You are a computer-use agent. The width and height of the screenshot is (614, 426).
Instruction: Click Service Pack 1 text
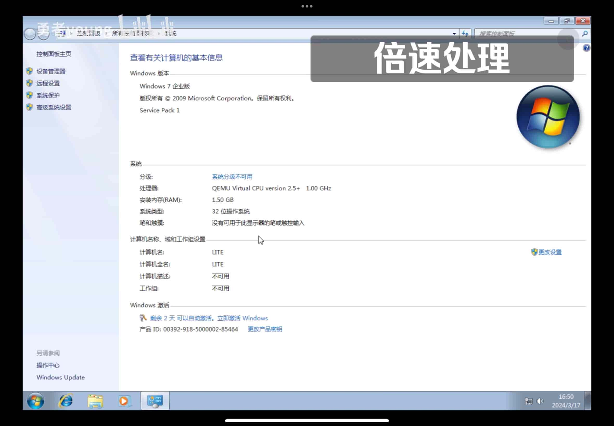click(159, 110)
